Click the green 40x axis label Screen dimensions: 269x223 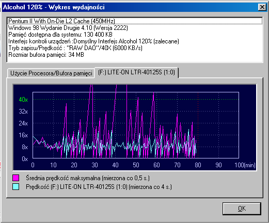point(23,100)
